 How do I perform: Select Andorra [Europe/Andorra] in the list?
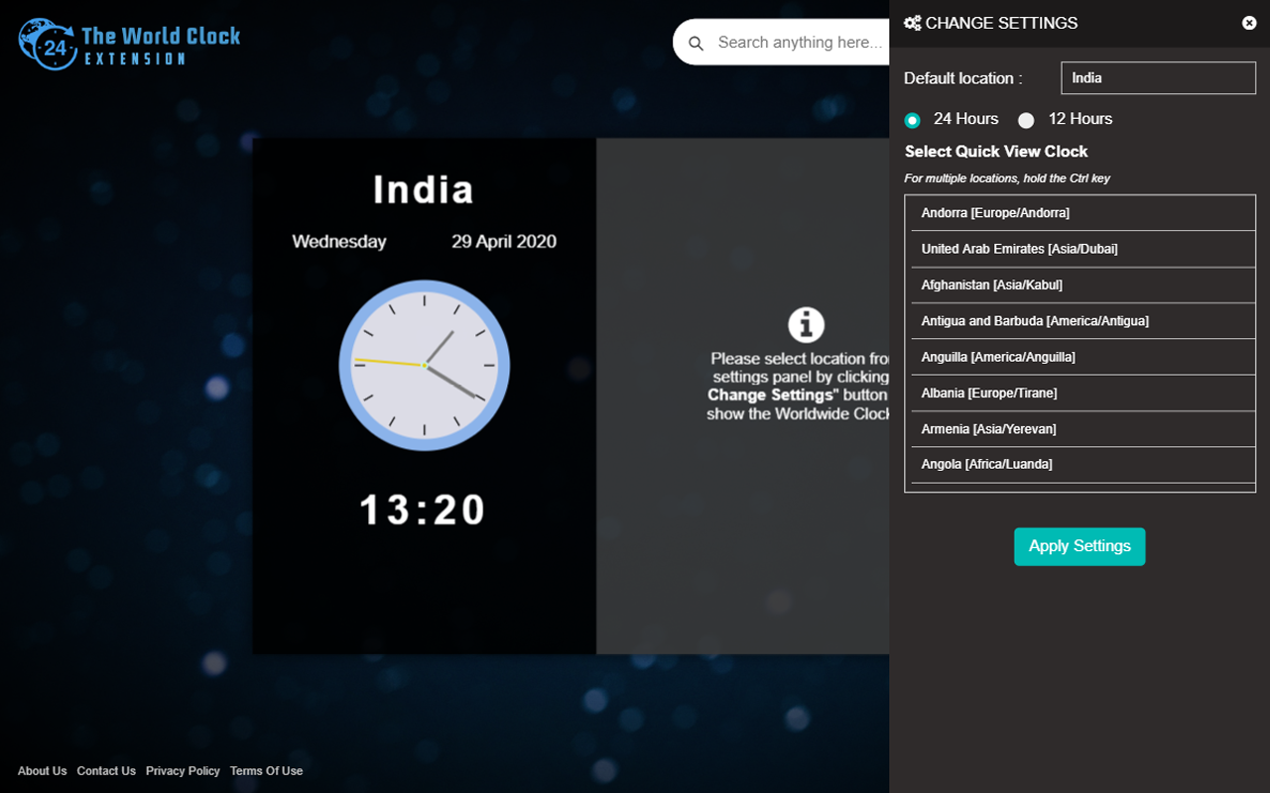[x=1083, y=213]
